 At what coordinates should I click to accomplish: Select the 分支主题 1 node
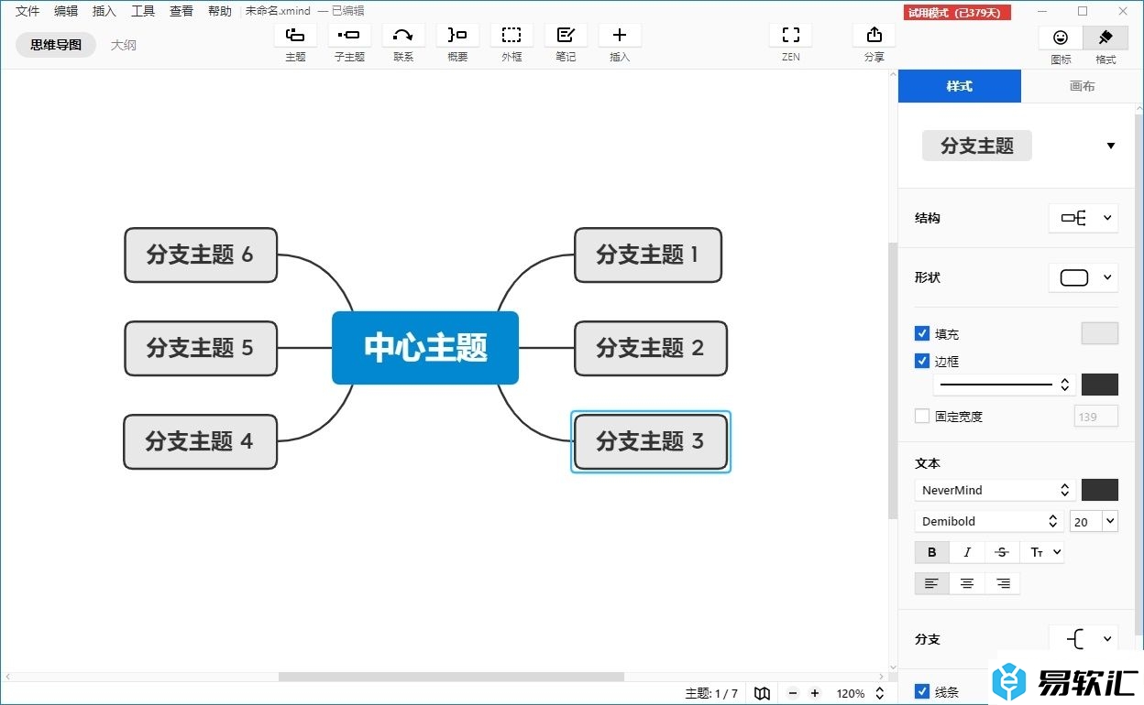click(x=648, y=255)
